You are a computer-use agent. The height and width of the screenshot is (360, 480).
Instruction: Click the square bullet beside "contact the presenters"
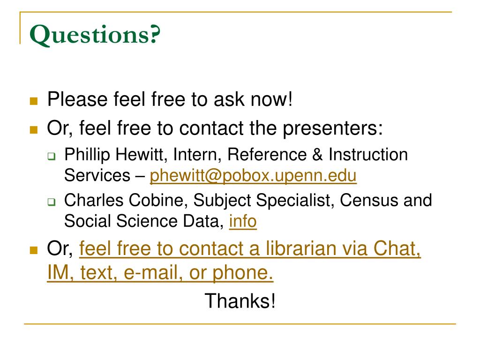[x=34, y=130]
